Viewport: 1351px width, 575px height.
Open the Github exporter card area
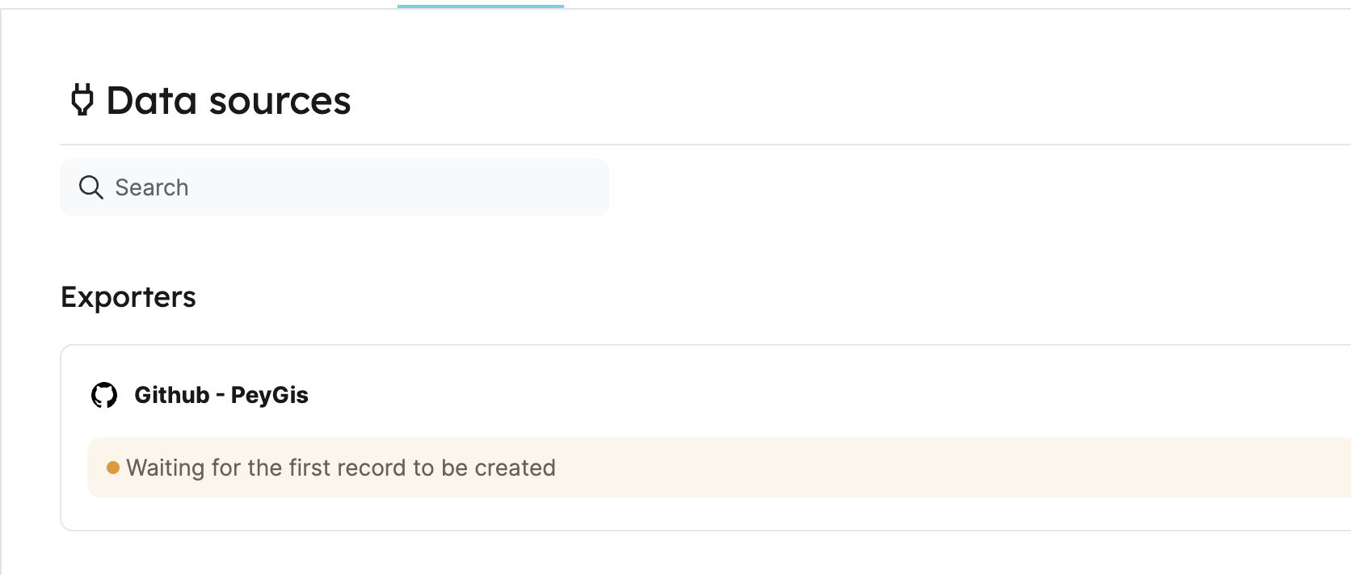coord(705,438)
